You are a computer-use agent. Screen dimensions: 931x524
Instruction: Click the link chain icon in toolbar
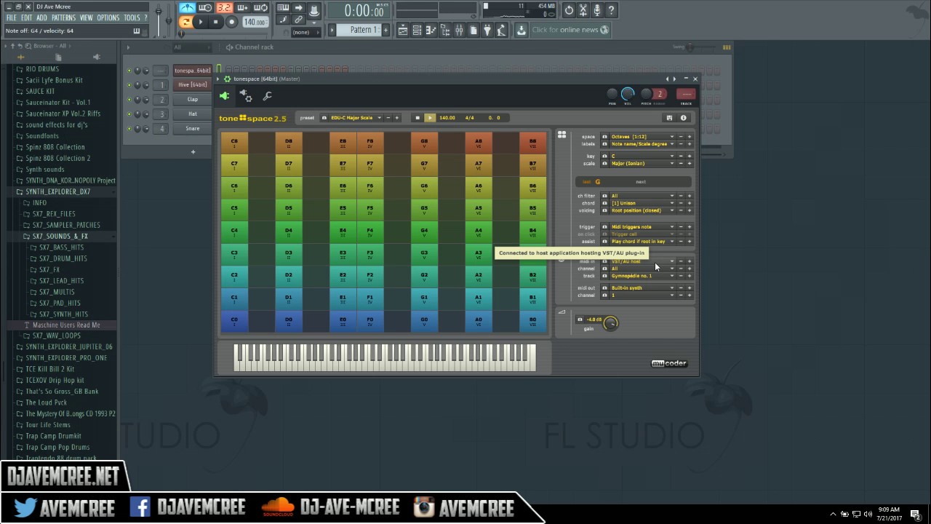coord(298,20)
